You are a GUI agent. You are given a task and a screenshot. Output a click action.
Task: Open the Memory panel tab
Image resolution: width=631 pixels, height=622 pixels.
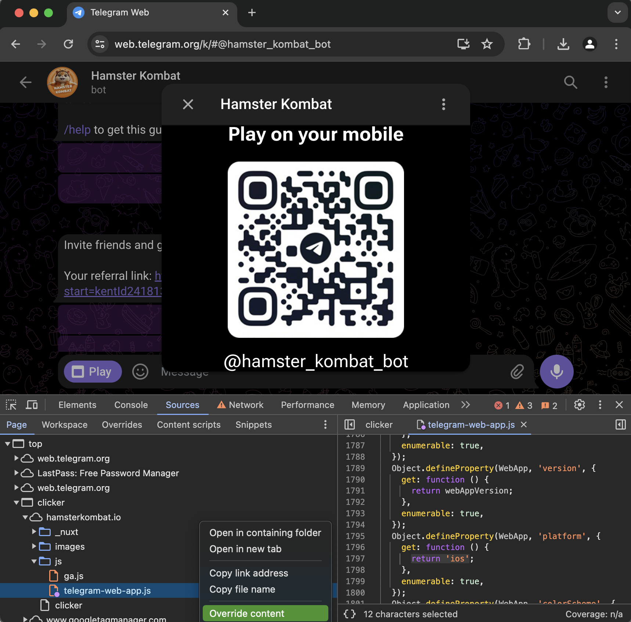(x=368, y=405)
